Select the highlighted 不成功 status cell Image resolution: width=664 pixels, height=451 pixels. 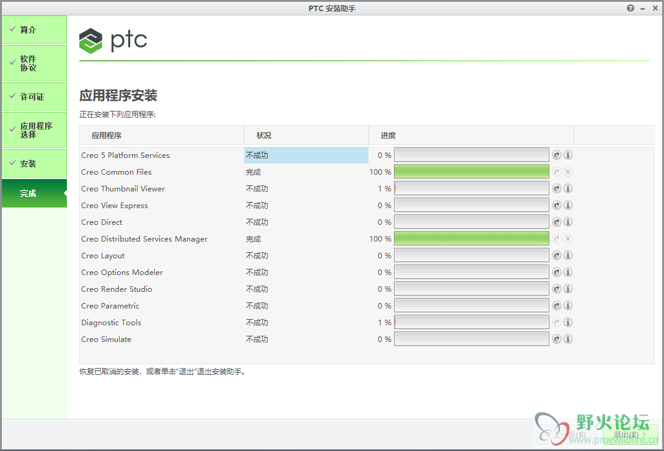tap(306, 155)
